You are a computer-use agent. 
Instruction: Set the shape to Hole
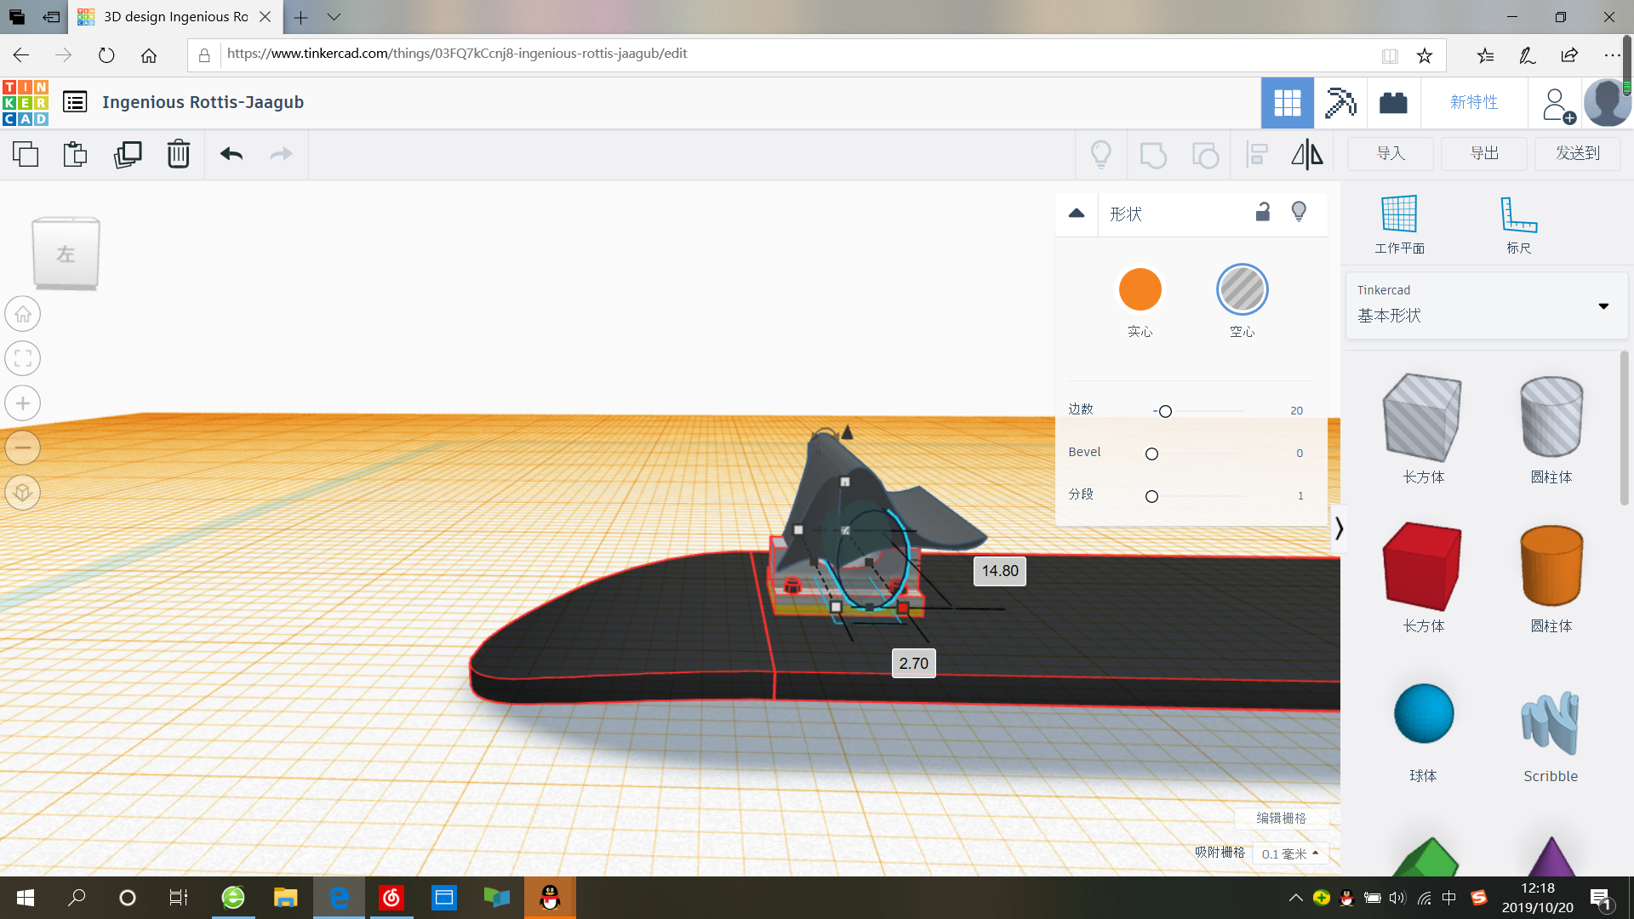pyautogui.click(x=1243, y=289)
